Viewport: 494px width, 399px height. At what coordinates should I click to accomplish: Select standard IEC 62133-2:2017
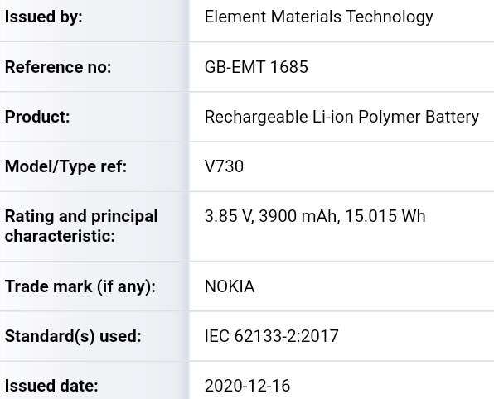(272, 336)
